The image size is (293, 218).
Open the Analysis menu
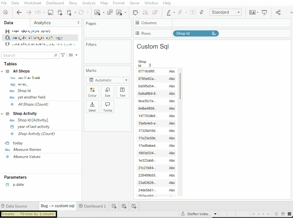89,3
